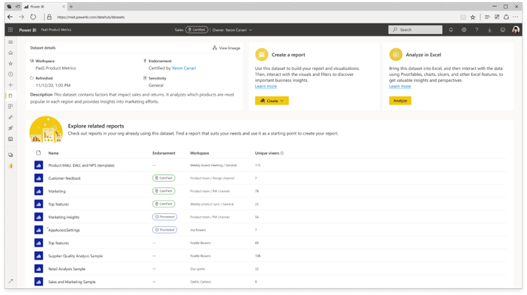
Task: Click the browser back arrow
Action: 10,17
